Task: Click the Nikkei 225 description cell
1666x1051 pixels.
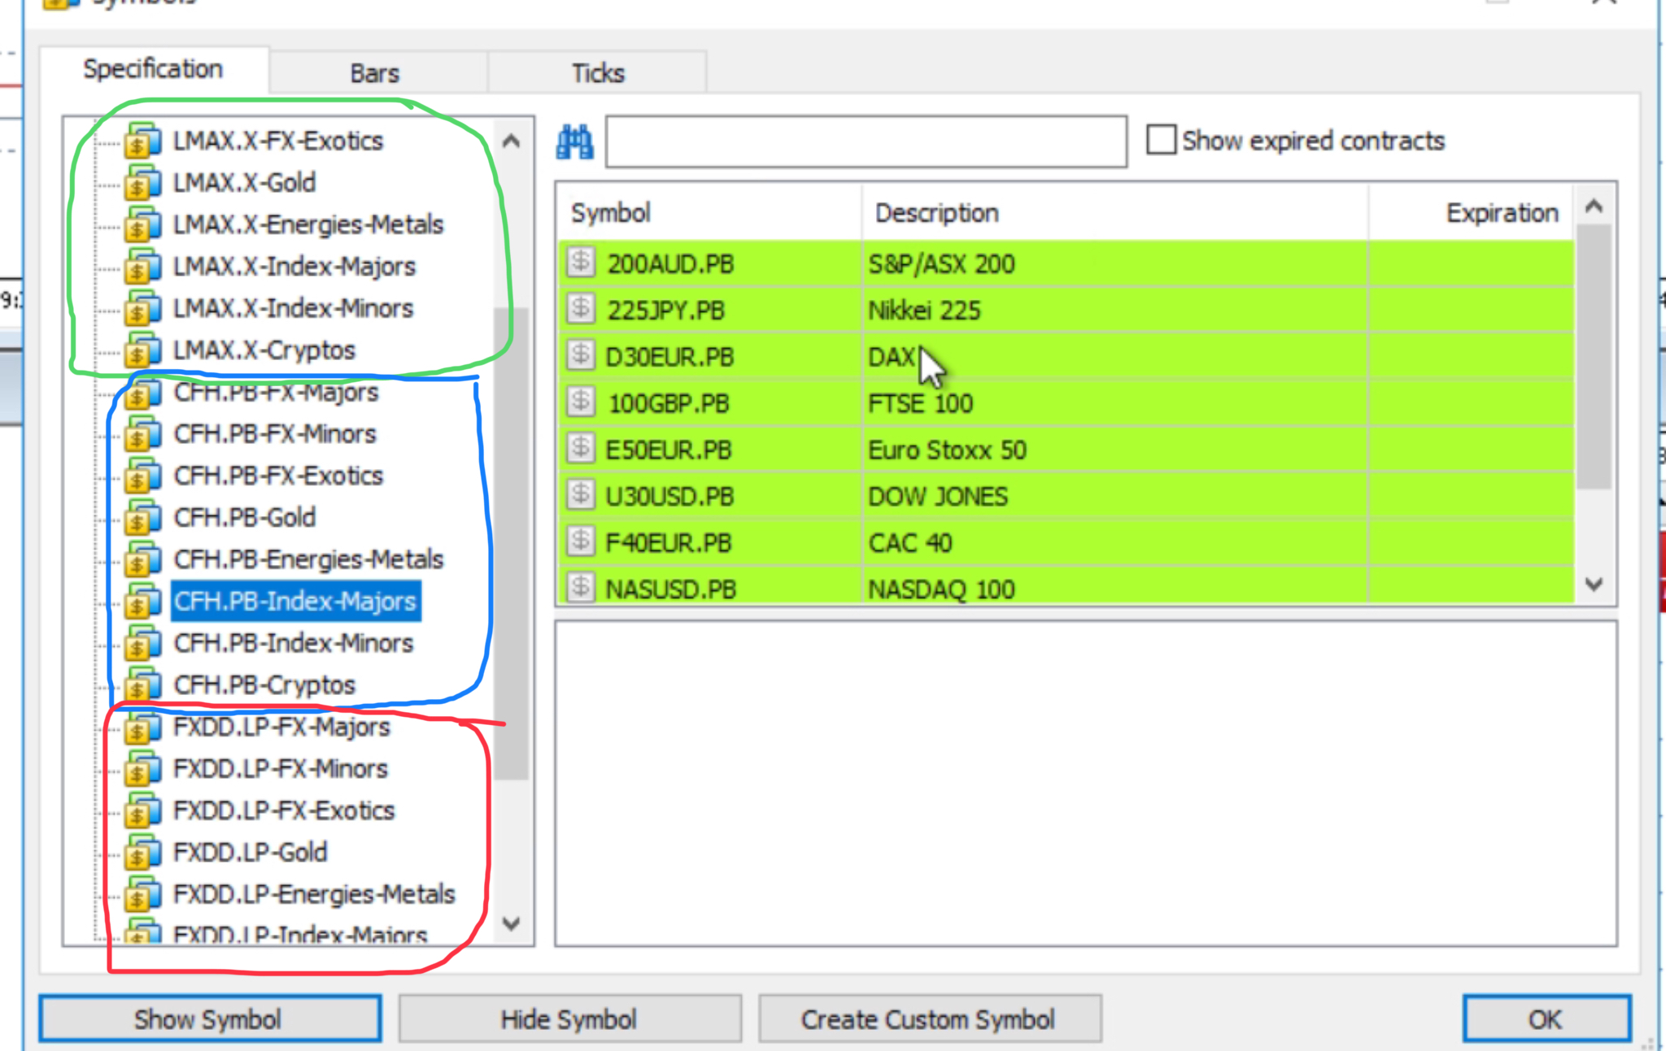Action: (1115, 310)
